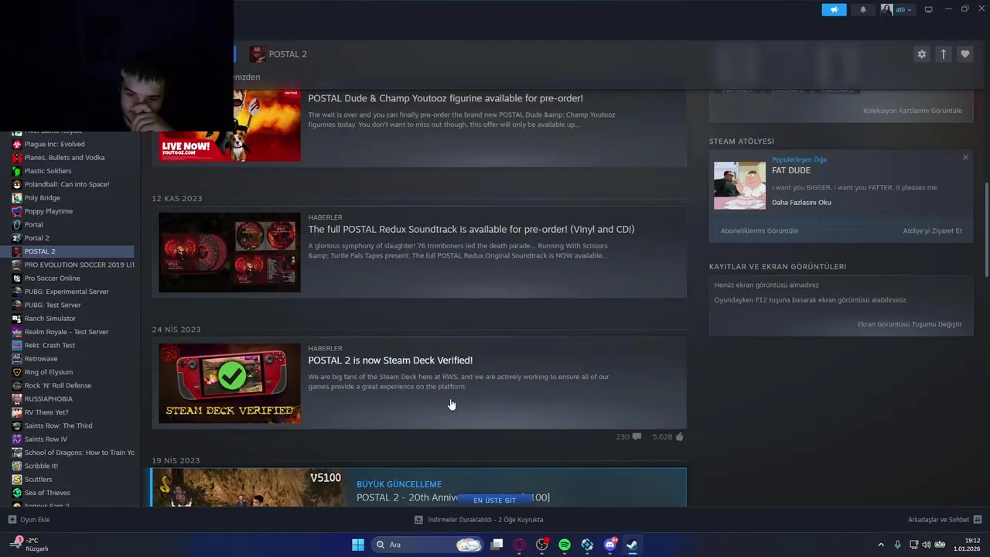Viewport: 990px width, 557px height.
Task: Click Ekran Görüntüsü Tuşumu Değiştir
Action: tap(910, 324)
